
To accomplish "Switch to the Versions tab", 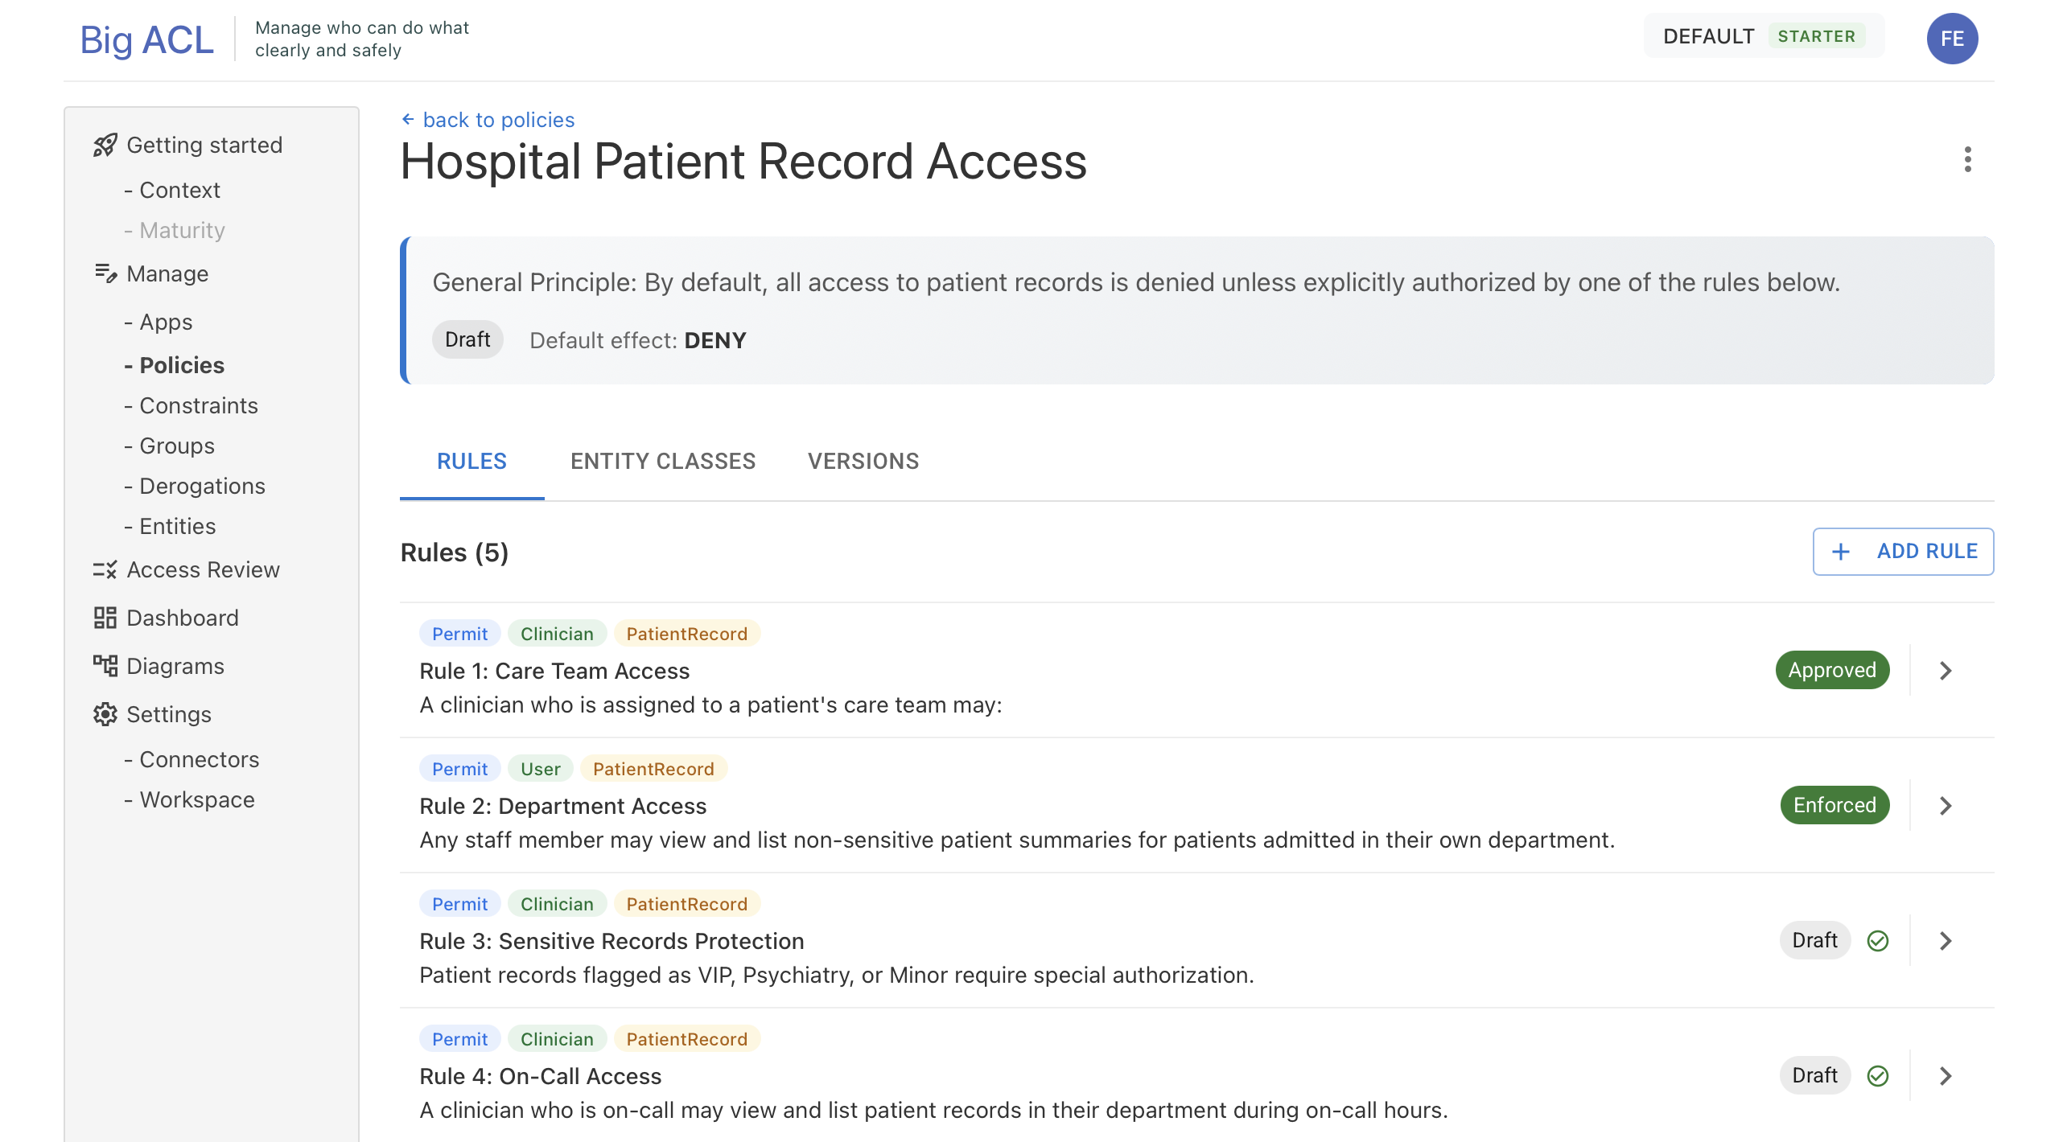I will coord(863,462).
